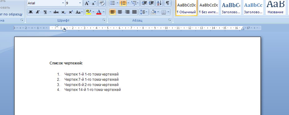Image resolution: width=289 pixels, height=115 pixels.
Task: Click the Subscript x₂ icon
Action: [x=63, y=12]
